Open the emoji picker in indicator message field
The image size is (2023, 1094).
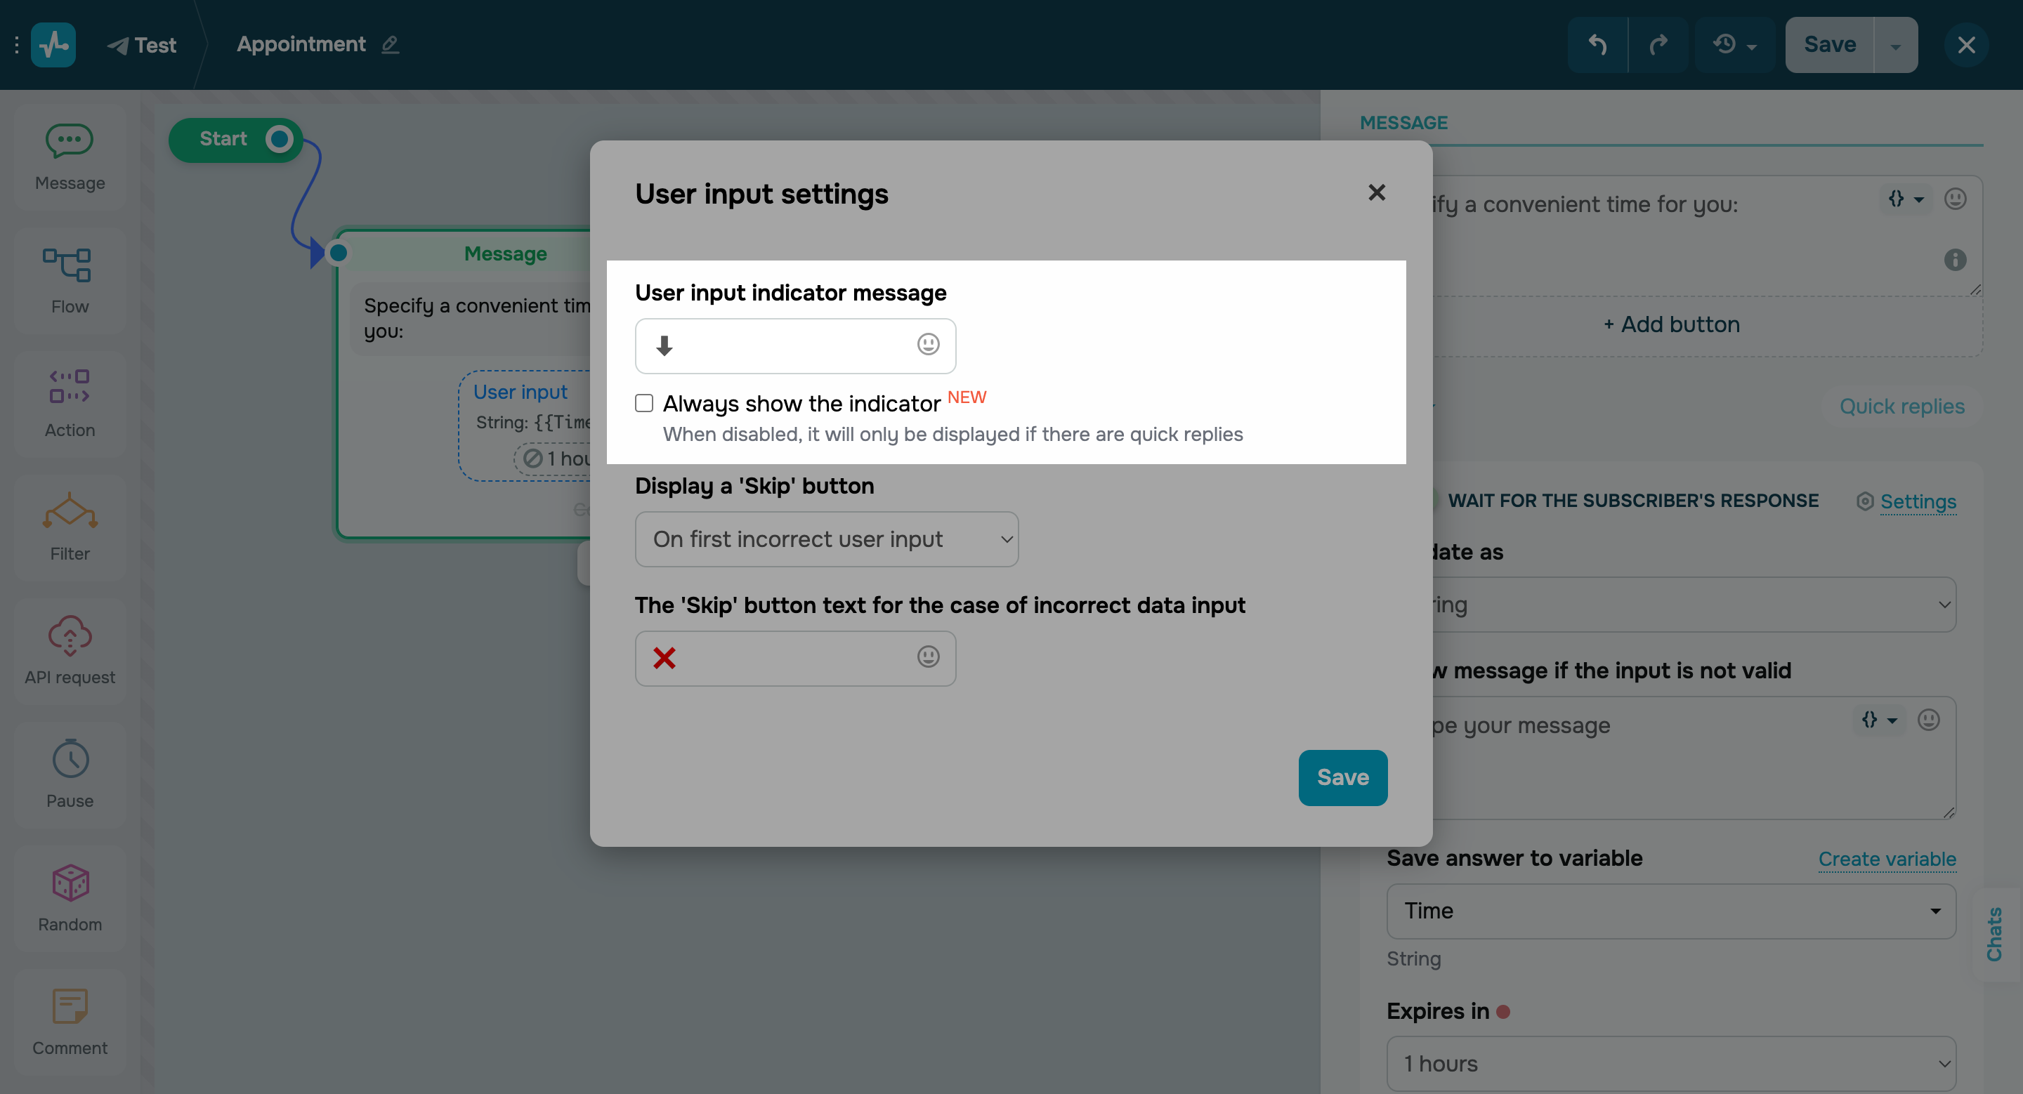[x=927, y=345]
